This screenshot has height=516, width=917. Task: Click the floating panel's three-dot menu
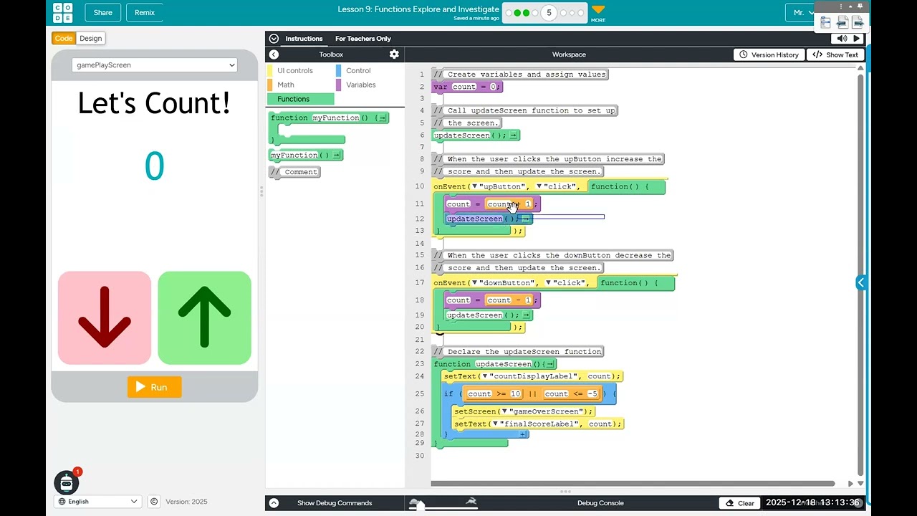842,6
